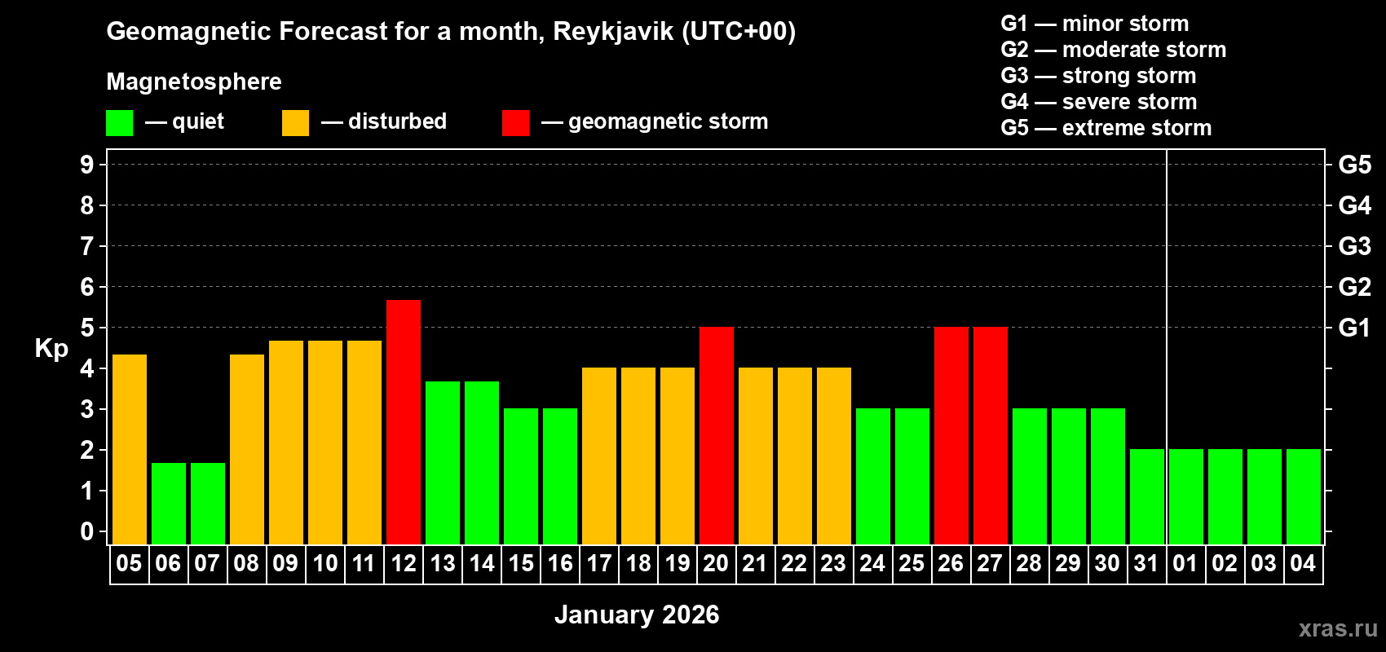
Task: Click the green quiet legend swatch
Action: pyautogui.click(x=119, y=123)
